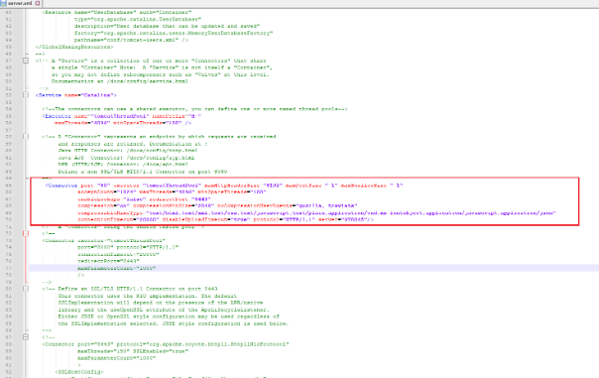Collapse the Connector comment fold at line 58
599x378 pixels.
(26, 137)
